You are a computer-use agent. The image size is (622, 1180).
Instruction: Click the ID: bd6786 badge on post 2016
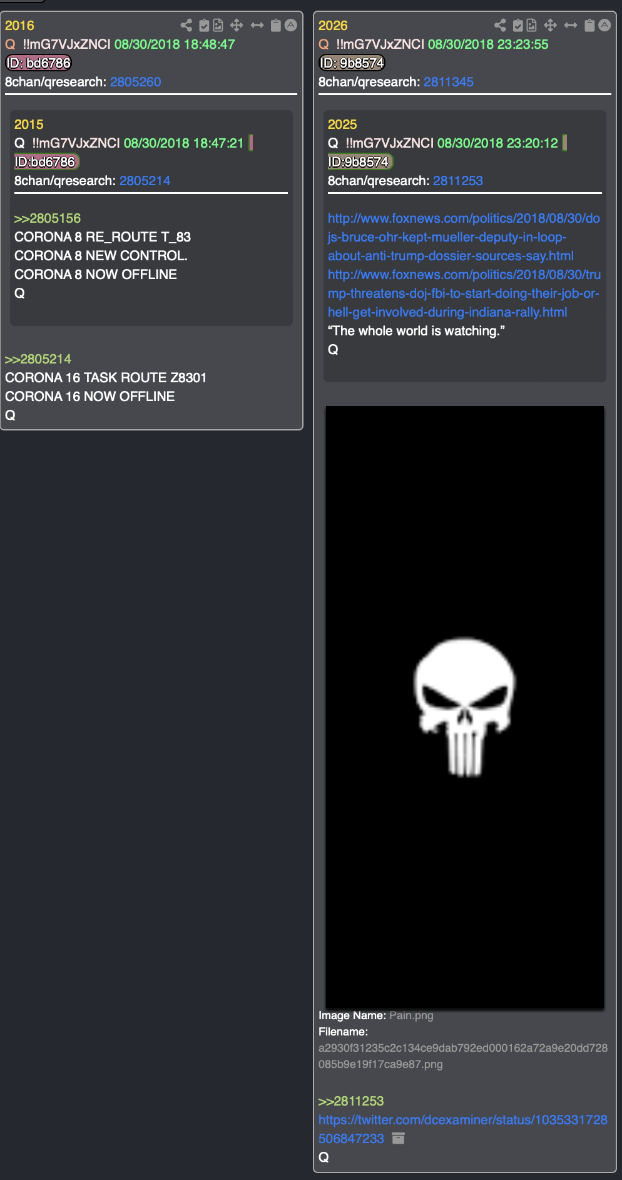(38, 63)
